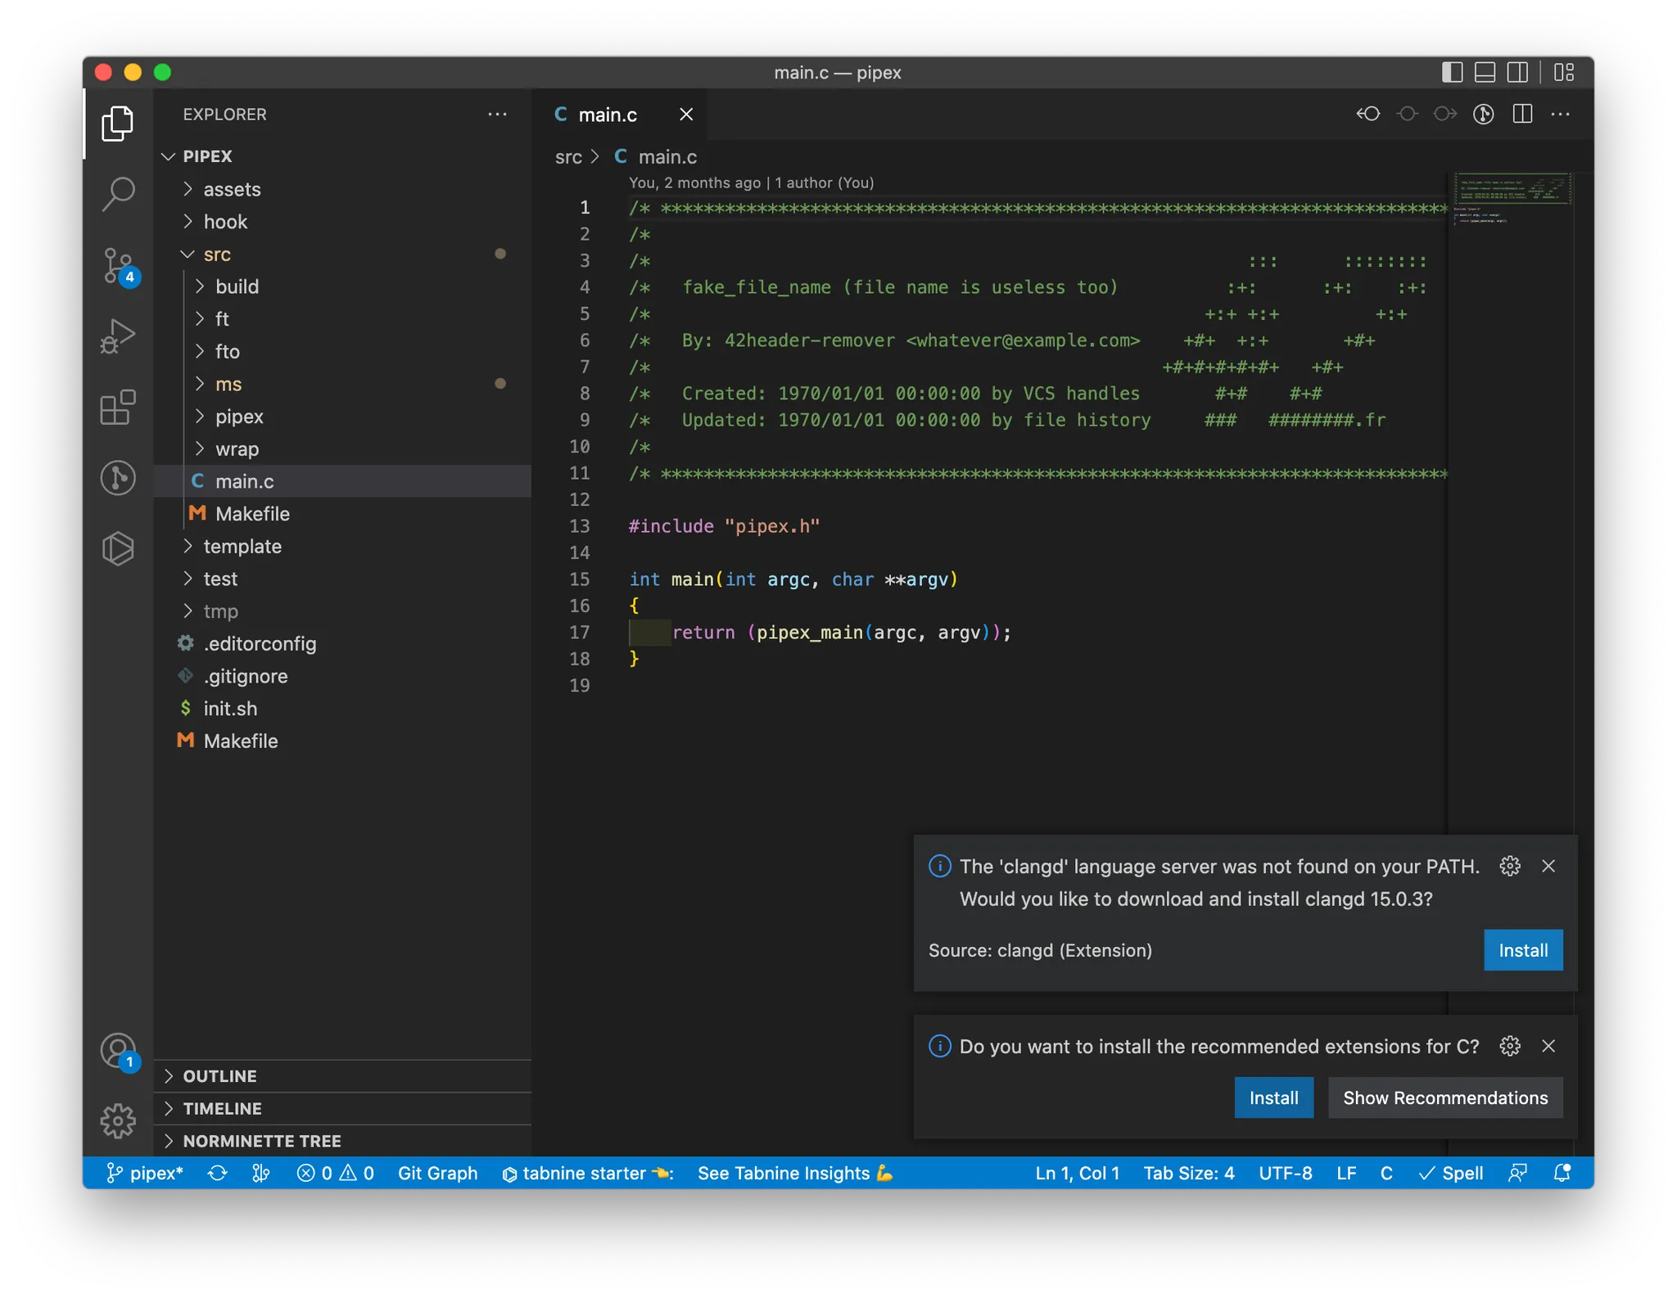Viewport: 1677px width, 1298px height.
Task: Click the code minimap preview
Action: coord(1512,198)
